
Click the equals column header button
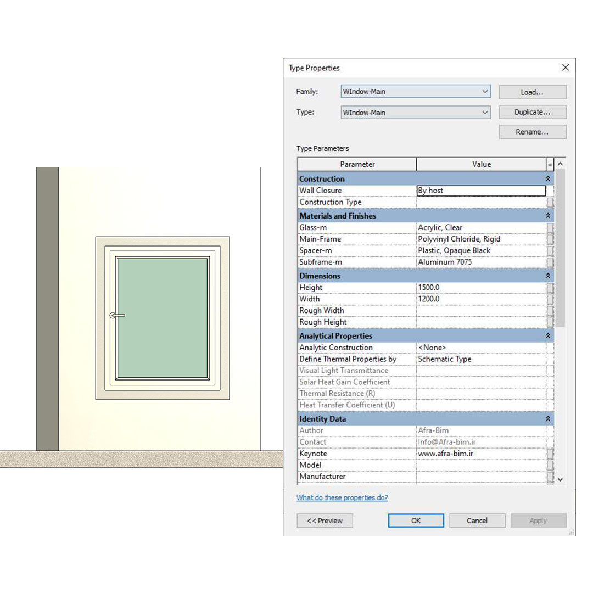550,164
